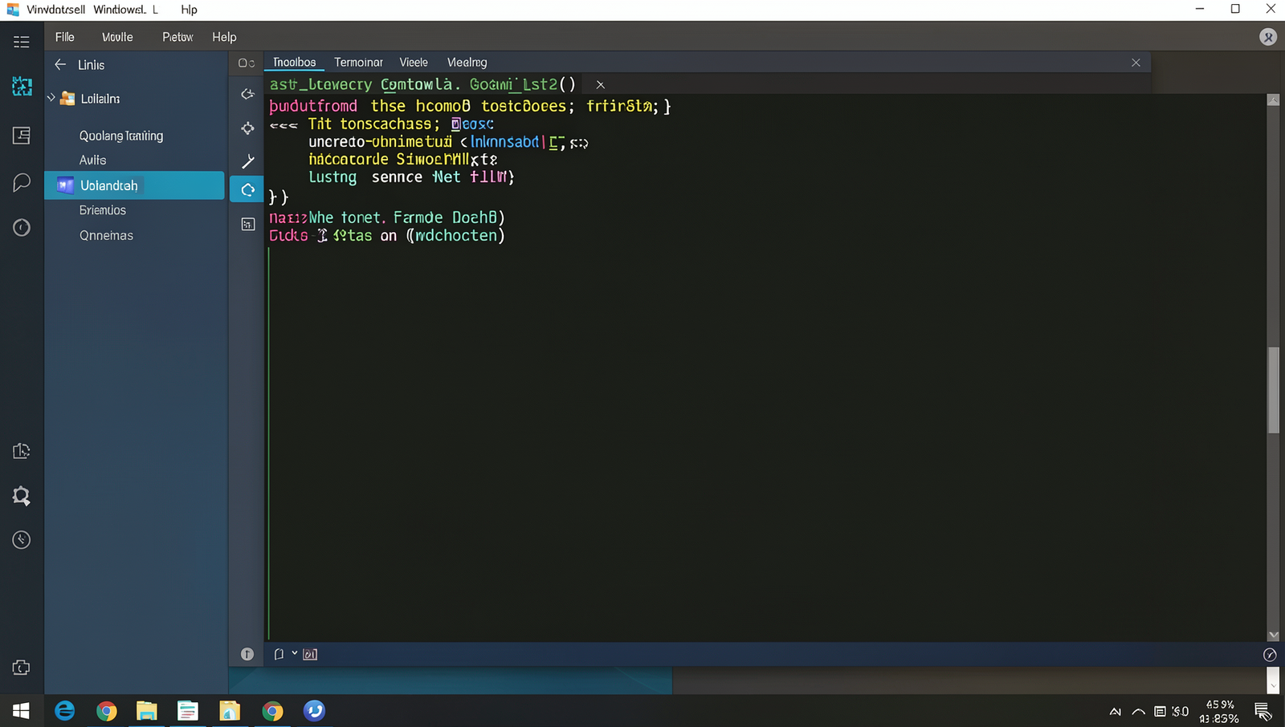This screenshot has width=1285, height=727.
Task: Click the search badge icon in activity bar
Action: pos(22,496)
